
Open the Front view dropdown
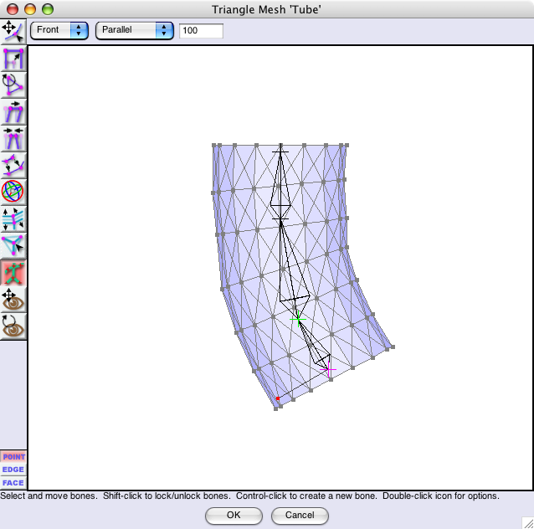pos(59,30)
